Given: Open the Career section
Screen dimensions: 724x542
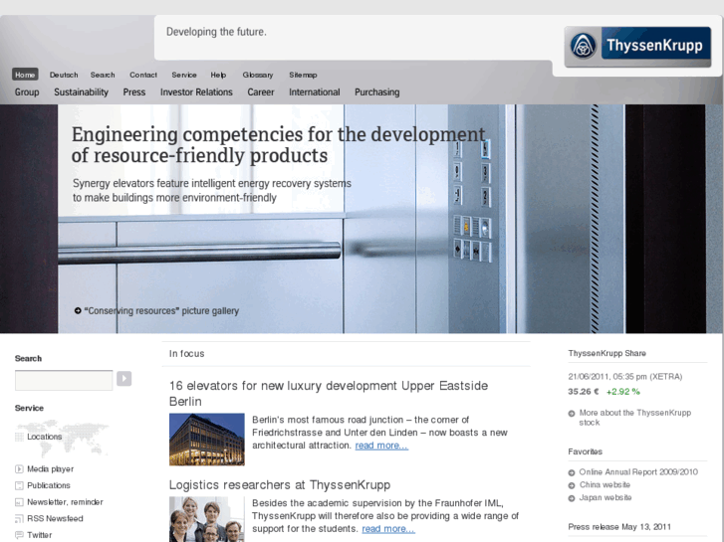Looking at the screenshot, I should click(261, 92).
